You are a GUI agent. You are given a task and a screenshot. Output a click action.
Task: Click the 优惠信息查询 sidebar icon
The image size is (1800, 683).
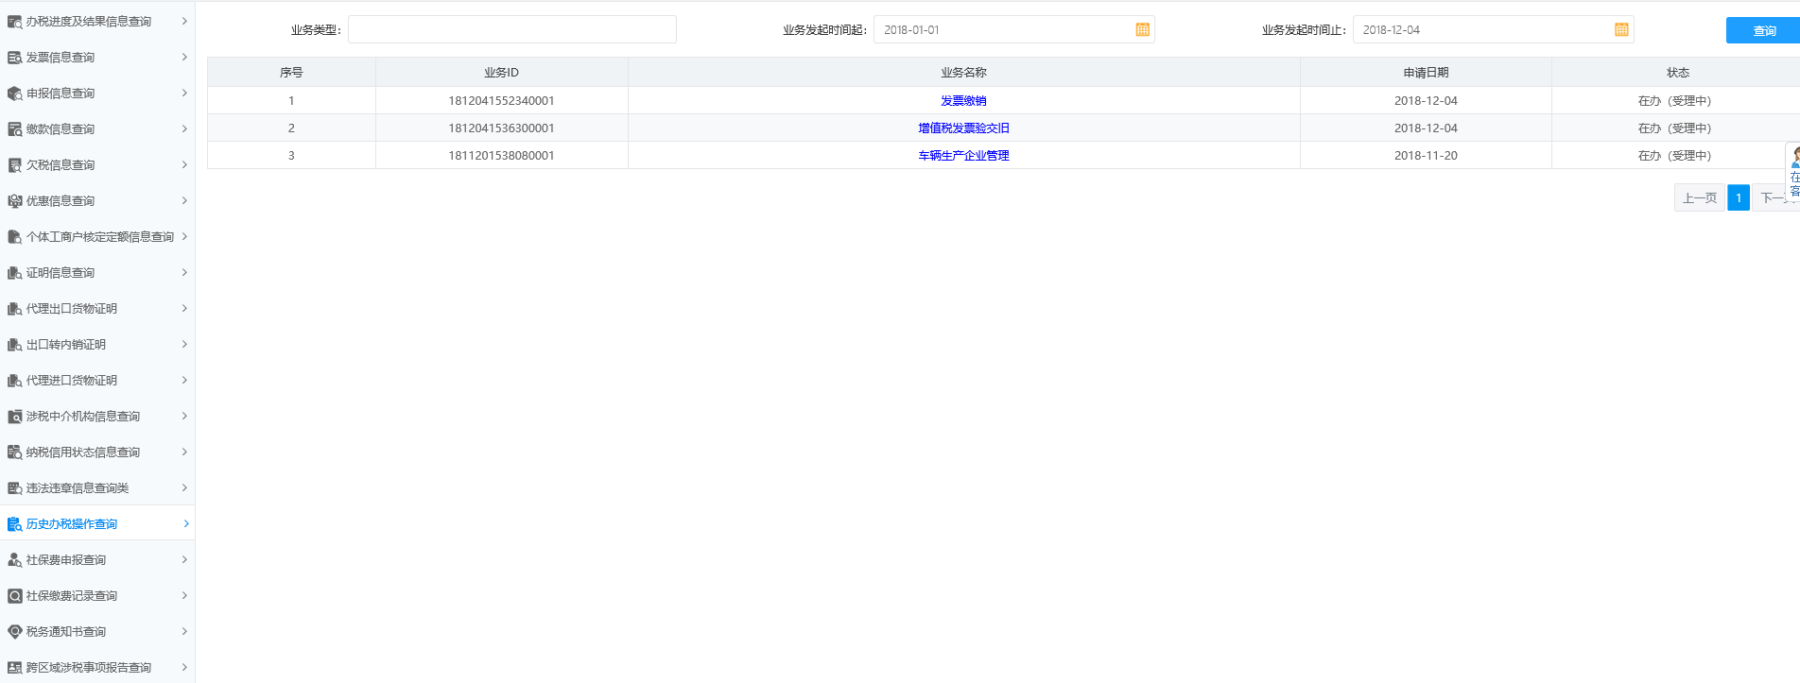14,201
